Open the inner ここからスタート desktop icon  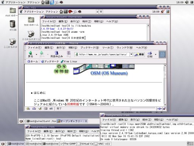(x=31, y=35)
